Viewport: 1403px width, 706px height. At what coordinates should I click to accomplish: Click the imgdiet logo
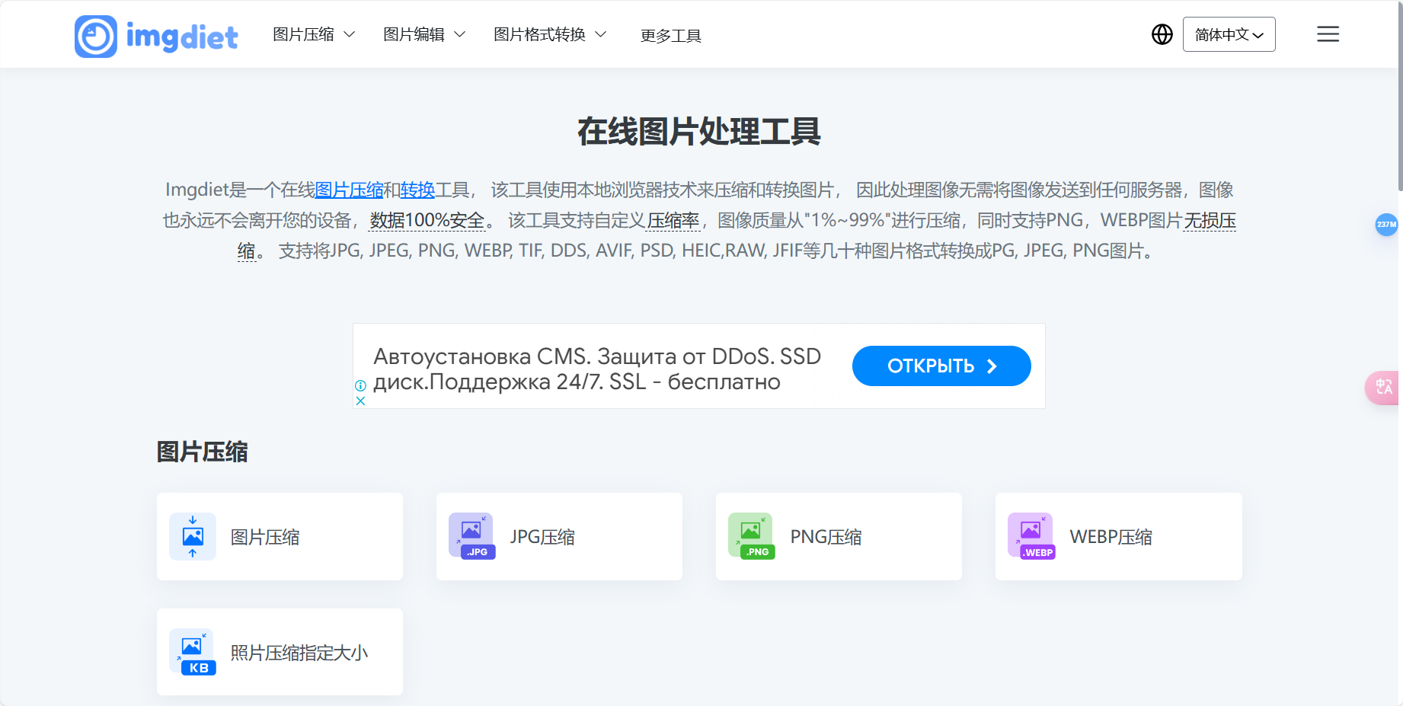155,35
